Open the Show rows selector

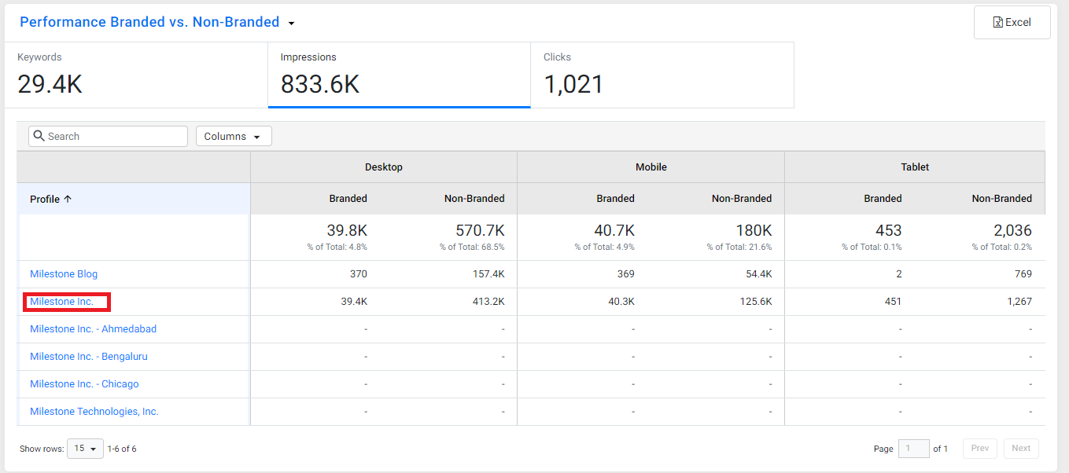tap(85, 449)
